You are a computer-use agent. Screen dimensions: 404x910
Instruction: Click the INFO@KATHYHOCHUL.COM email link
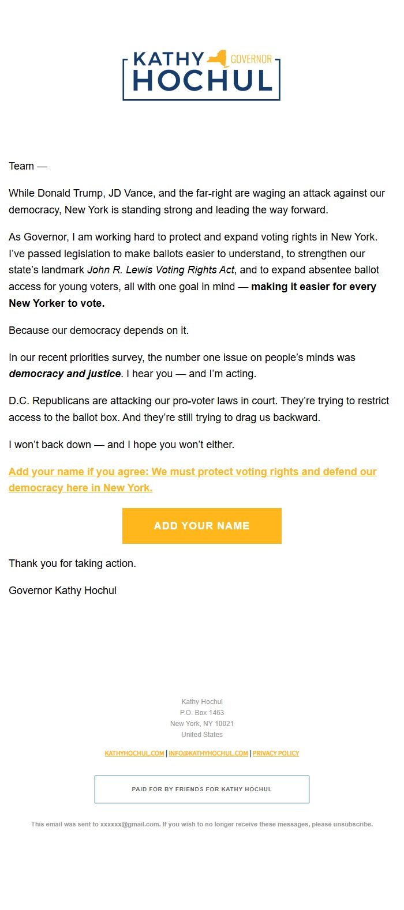[x=208, y=753]
